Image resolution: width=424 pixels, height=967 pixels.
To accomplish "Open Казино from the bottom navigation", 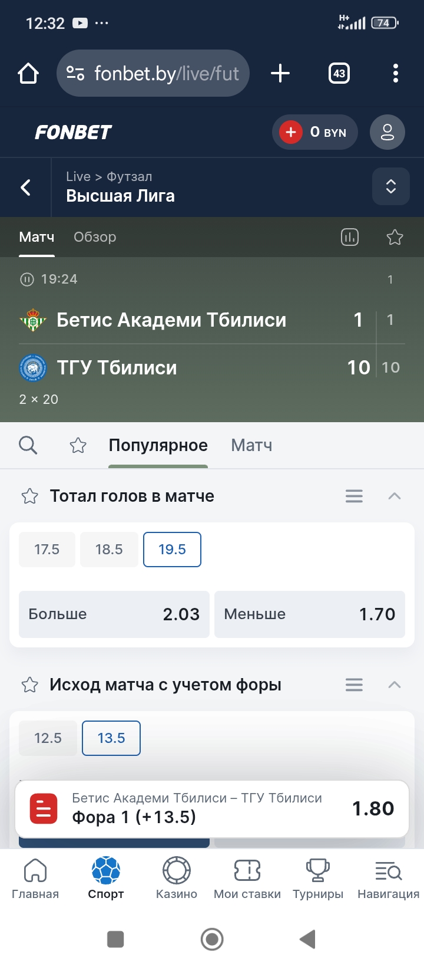I will tap(177, 877).
